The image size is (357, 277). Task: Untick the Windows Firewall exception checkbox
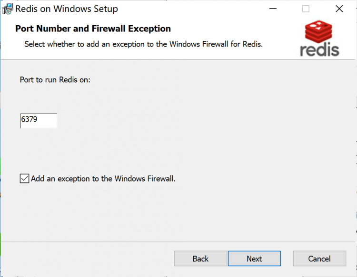point(24,179)
